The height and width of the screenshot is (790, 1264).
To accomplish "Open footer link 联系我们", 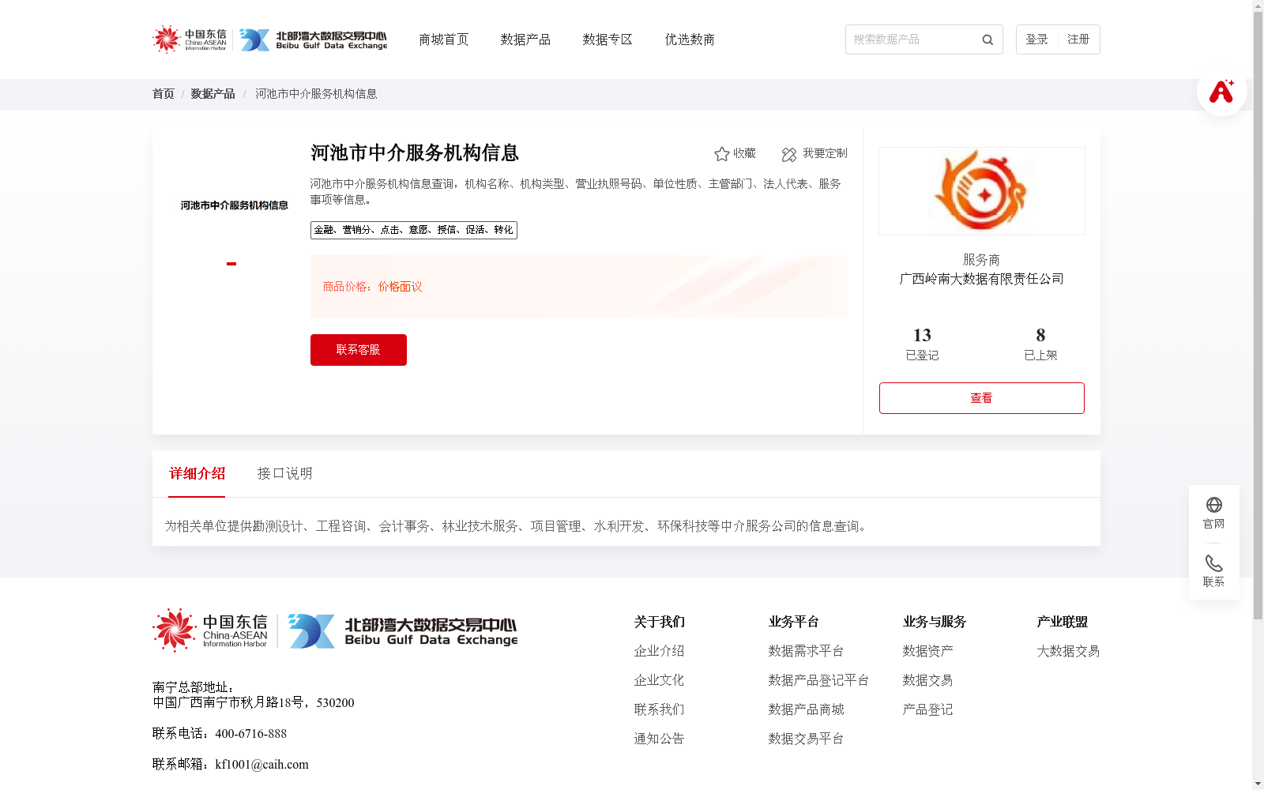I will [659, 709].
